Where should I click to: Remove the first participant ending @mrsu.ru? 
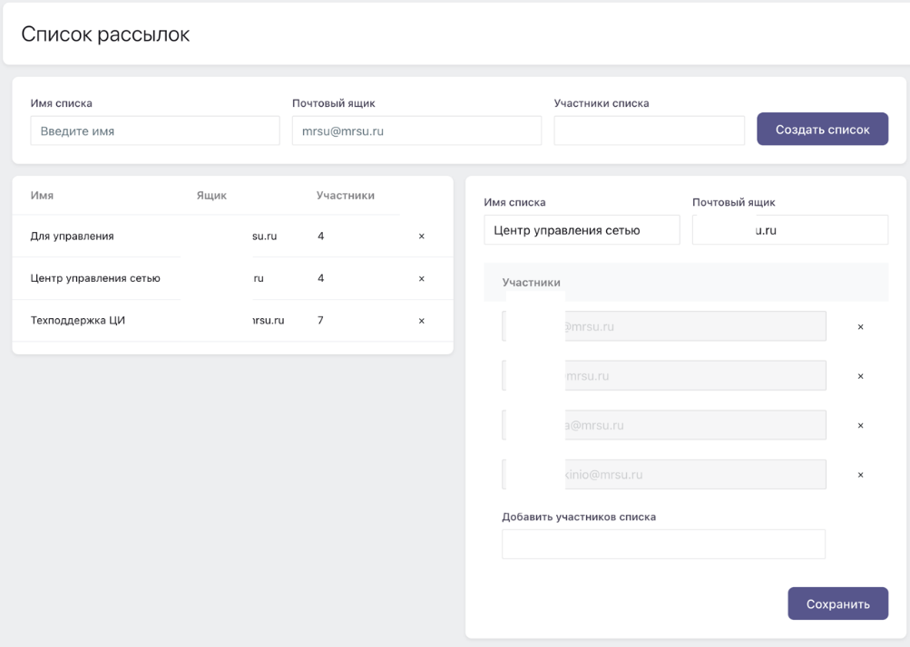tap(860, 327)
